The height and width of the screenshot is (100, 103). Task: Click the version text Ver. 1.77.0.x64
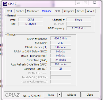(32, 96)
